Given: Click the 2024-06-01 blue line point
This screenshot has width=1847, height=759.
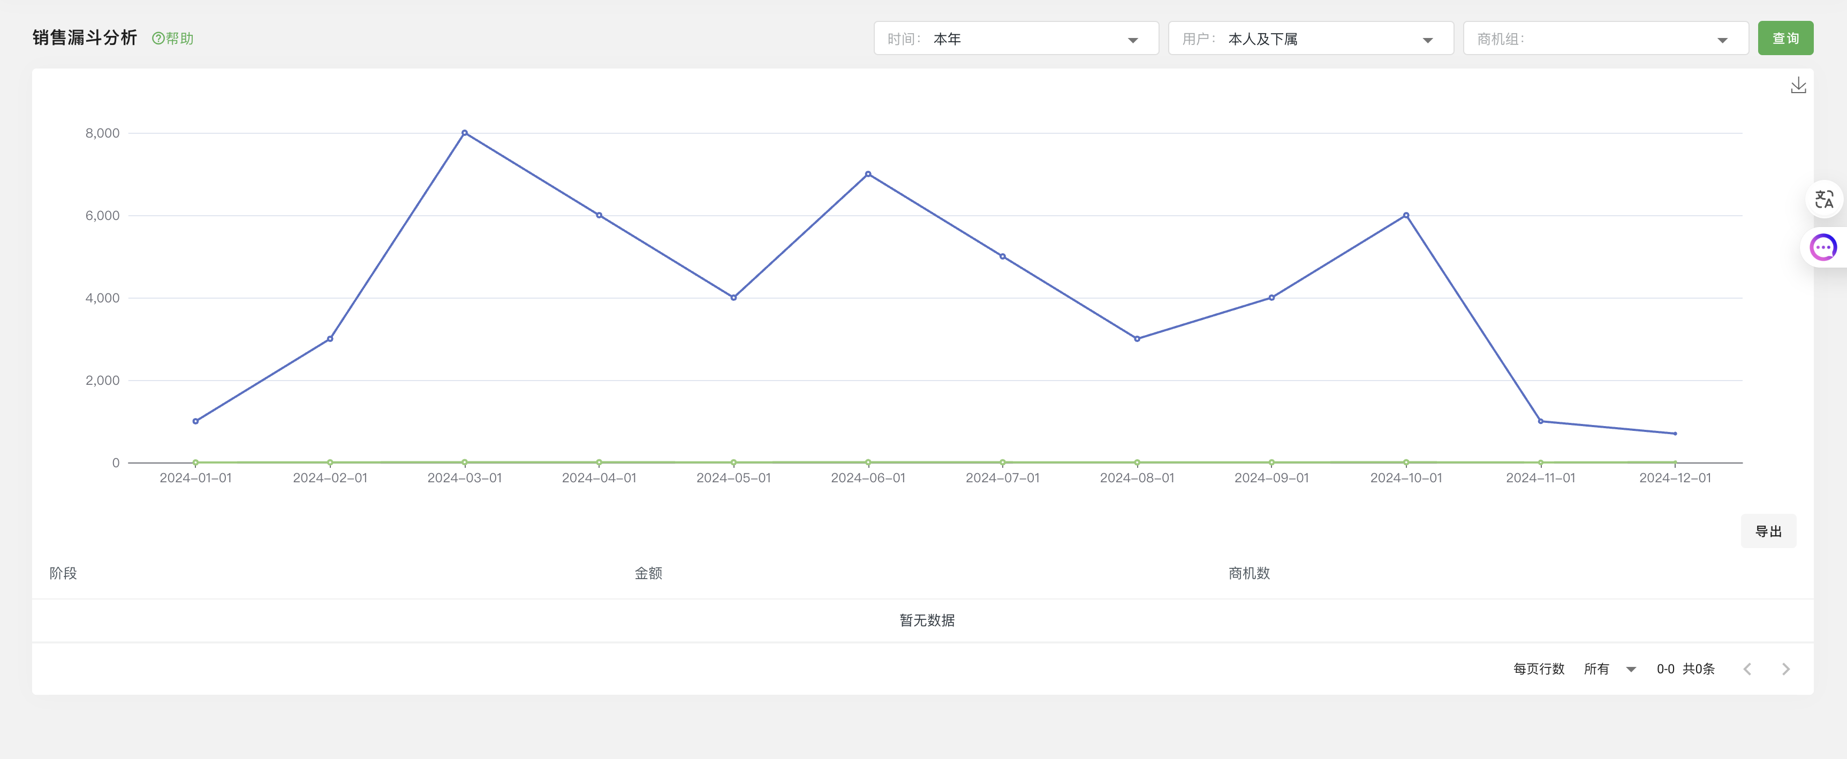Looking at the screenshot, I should point(868,174).
